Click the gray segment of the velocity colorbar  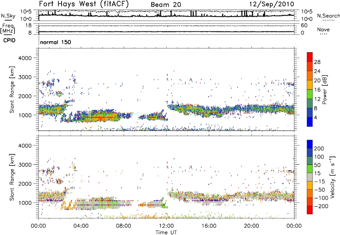pos(310,177)
